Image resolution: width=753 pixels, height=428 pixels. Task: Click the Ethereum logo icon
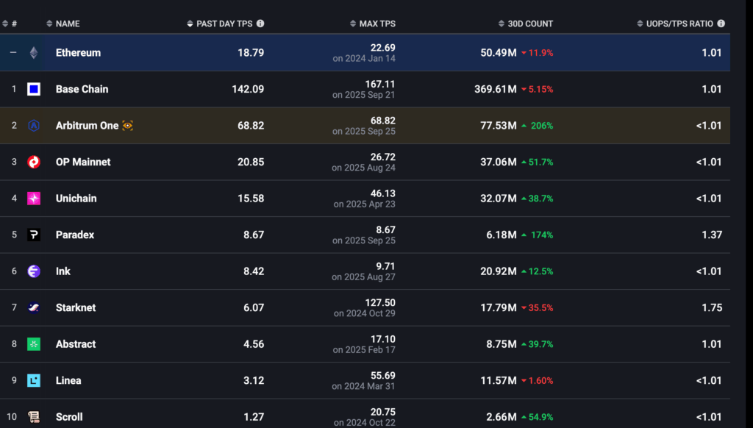pyautogui.click(x=35, y=52)
